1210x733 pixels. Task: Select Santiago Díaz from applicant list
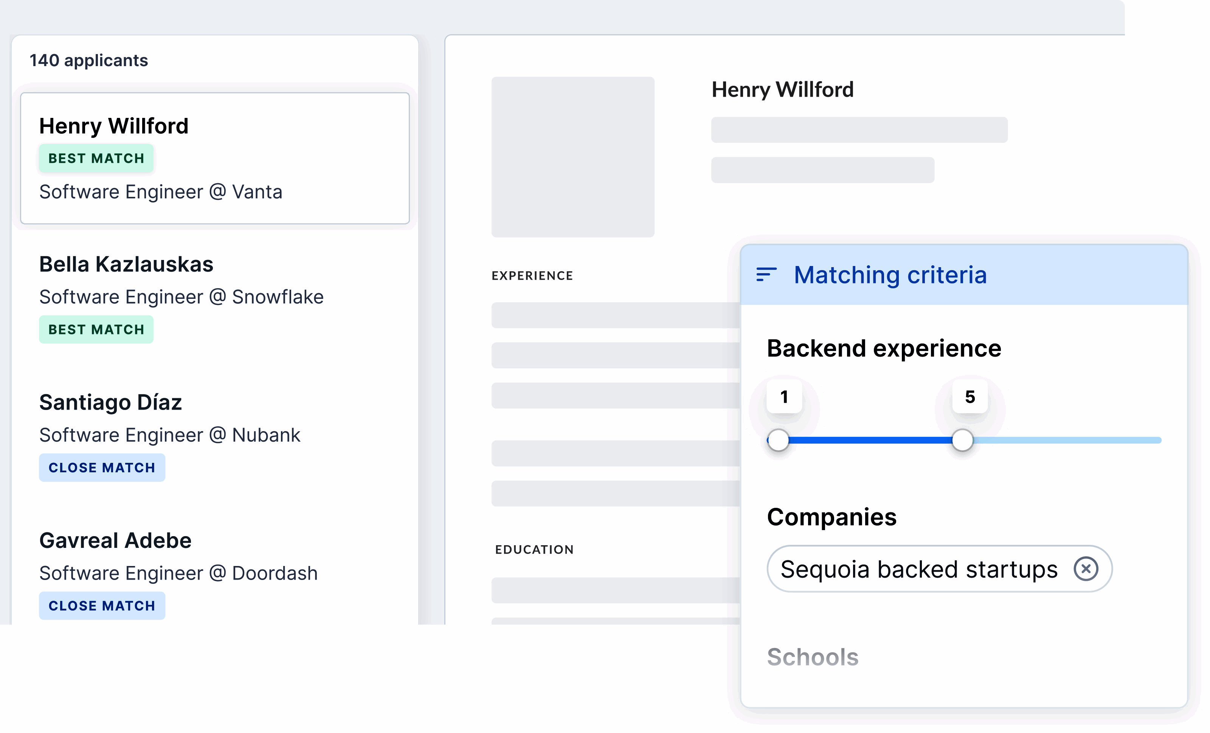(110, 402)
